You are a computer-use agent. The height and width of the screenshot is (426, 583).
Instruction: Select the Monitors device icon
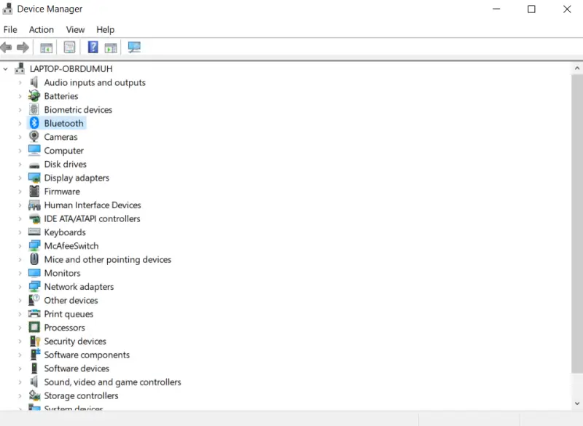coord(34,272)
